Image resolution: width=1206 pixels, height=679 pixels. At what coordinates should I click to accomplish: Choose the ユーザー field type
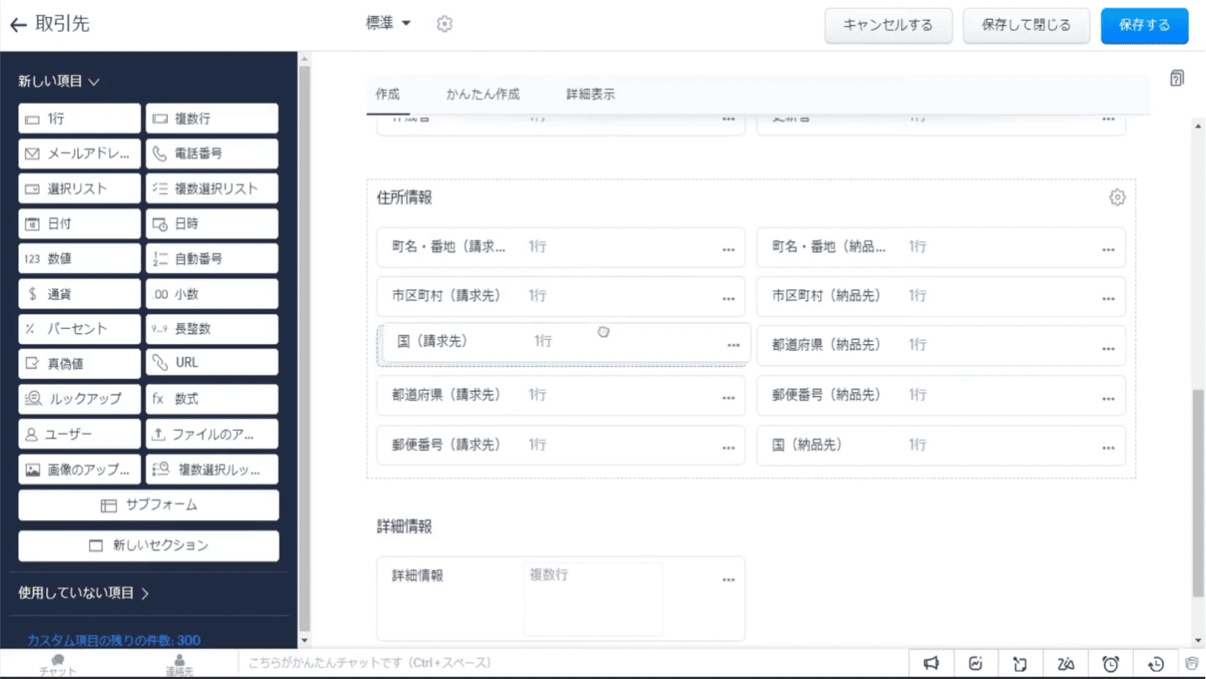tap(79, 434)
